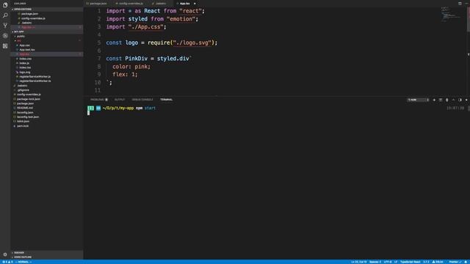Open the Problems panel tab
Screen dimensions: 470x264
pos(99,100)
